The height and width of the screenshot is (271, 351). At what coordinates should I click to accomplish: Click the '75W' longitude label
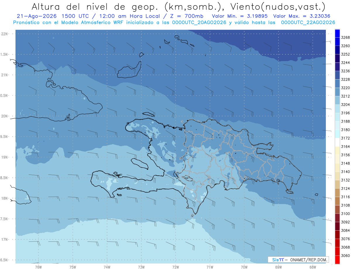click(x=73, y=267)
